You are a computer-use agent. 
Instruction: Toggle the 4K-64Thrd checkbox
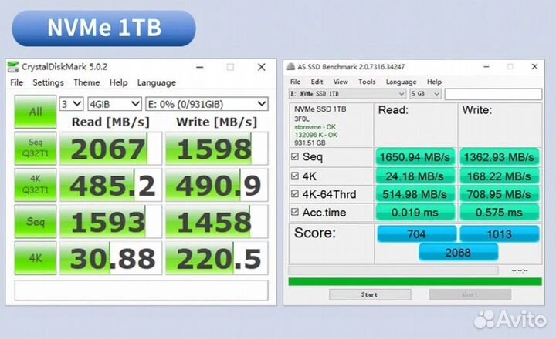pos(295,193)
